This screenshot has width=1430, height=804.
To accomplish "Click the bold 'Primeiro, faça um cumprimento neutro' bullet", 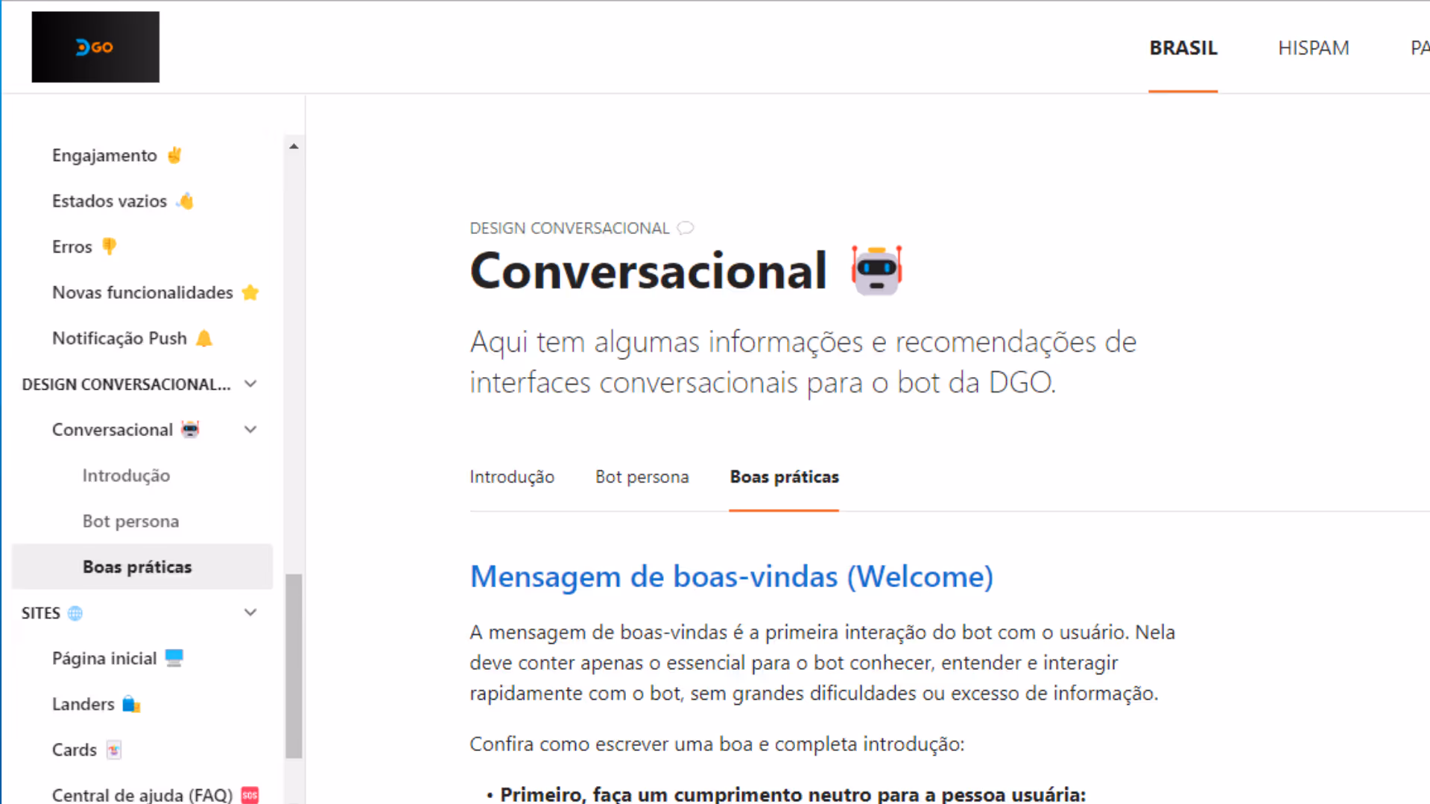I will click(x=793, y=794).
